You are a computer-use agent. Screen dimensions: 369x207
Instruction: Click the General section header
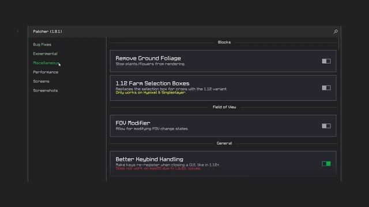[224, 143]
